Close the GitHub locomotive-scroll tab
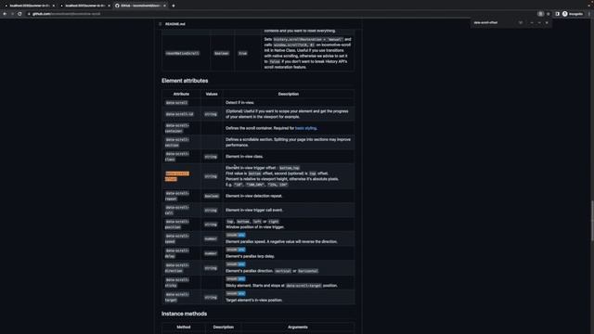Screen dimensions: 594x334 [x=164, y=6]
